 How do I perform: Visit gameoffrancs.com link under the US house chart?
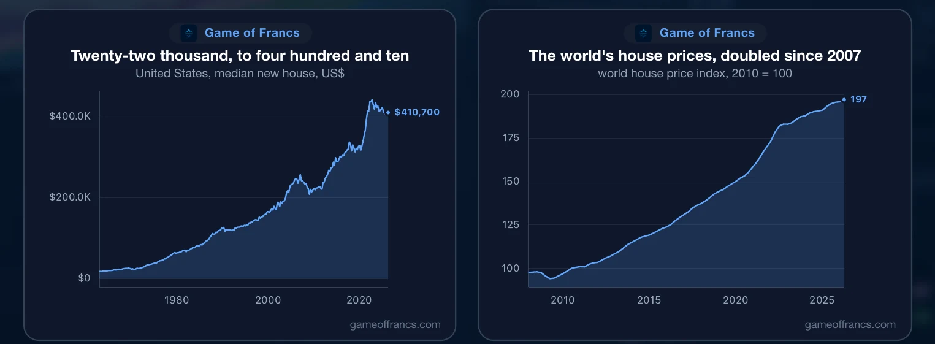[395, 324]
